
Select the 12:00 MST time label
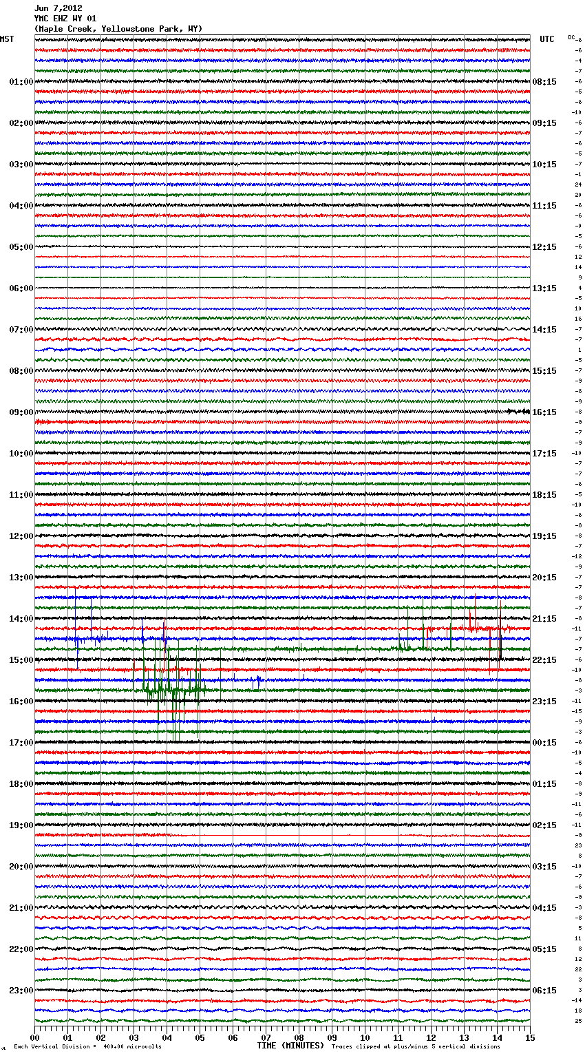pos(21,536)
